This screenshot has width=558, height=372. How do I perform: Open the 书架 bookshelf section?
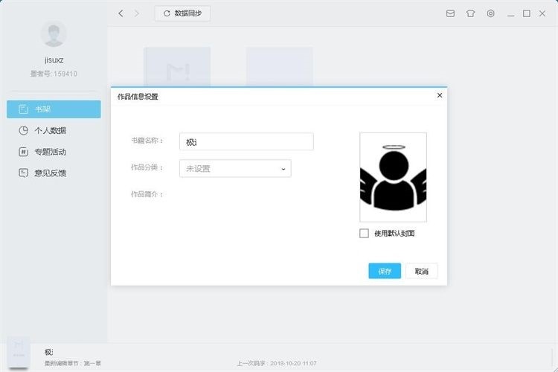pyautogui.click(x=54, y=109)
